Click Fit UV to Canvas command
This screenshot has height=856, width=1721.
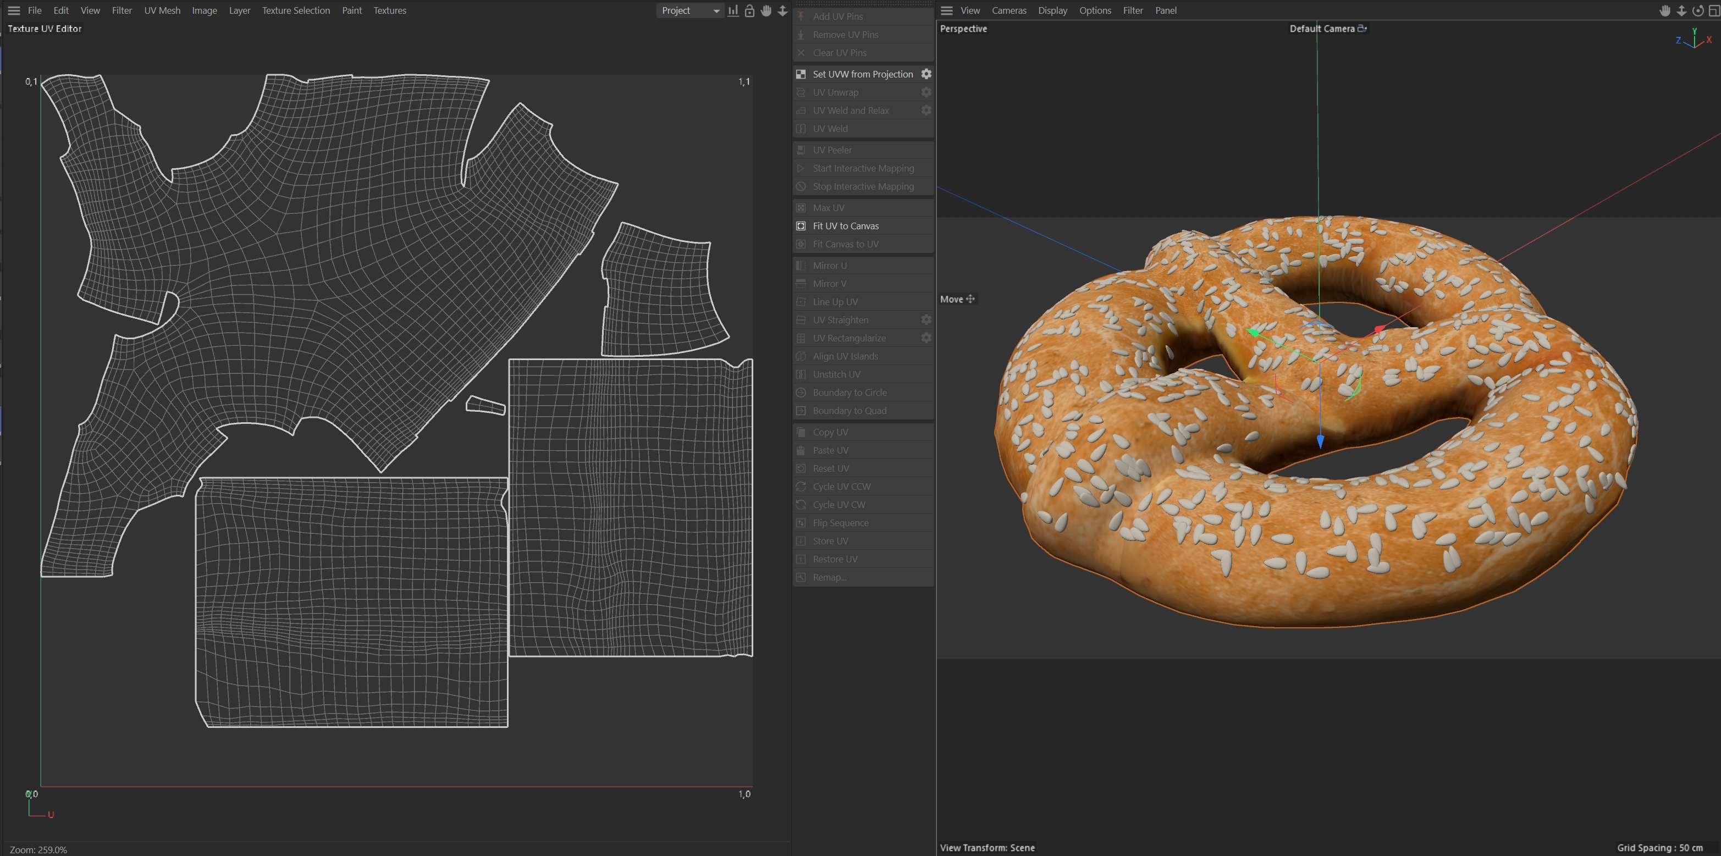[x=845, y=226]
